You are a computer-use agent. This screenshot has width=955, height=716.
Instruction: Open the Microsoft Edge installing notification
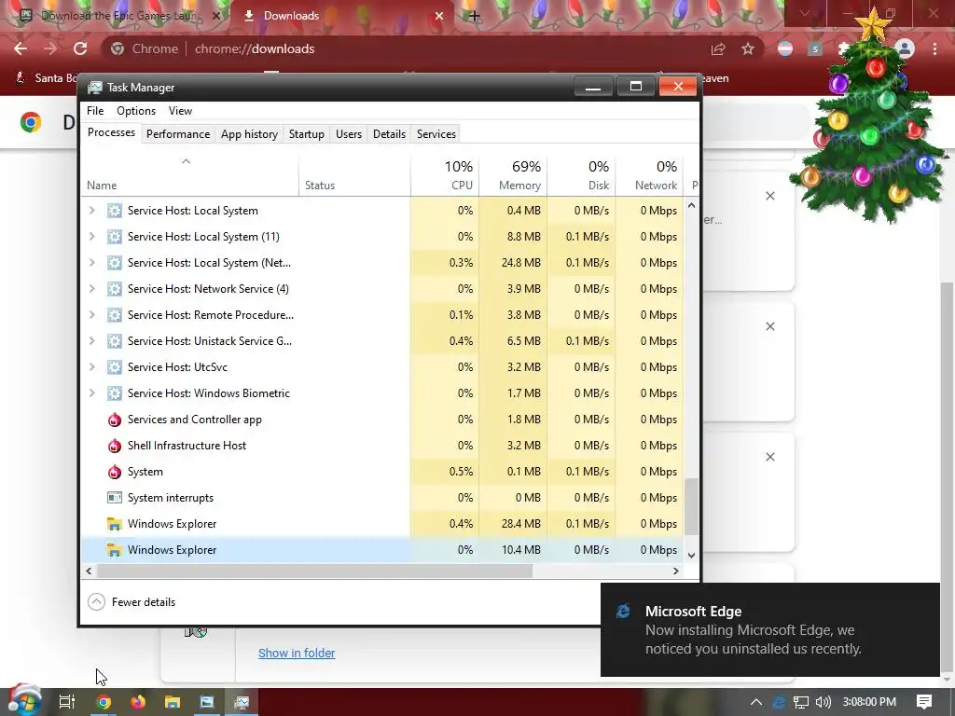(x=769, y=629)
